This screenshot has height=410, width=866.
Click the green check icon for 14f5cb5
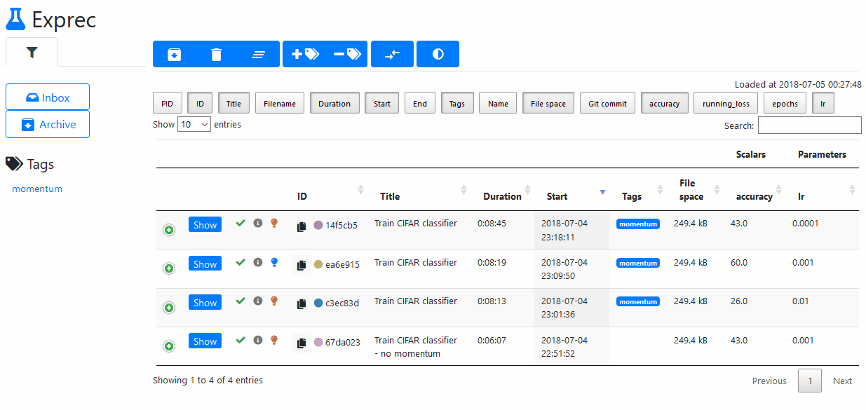241,223
